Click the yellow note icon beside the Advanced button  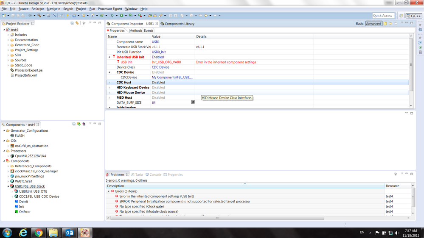click(x=385, y=23)
